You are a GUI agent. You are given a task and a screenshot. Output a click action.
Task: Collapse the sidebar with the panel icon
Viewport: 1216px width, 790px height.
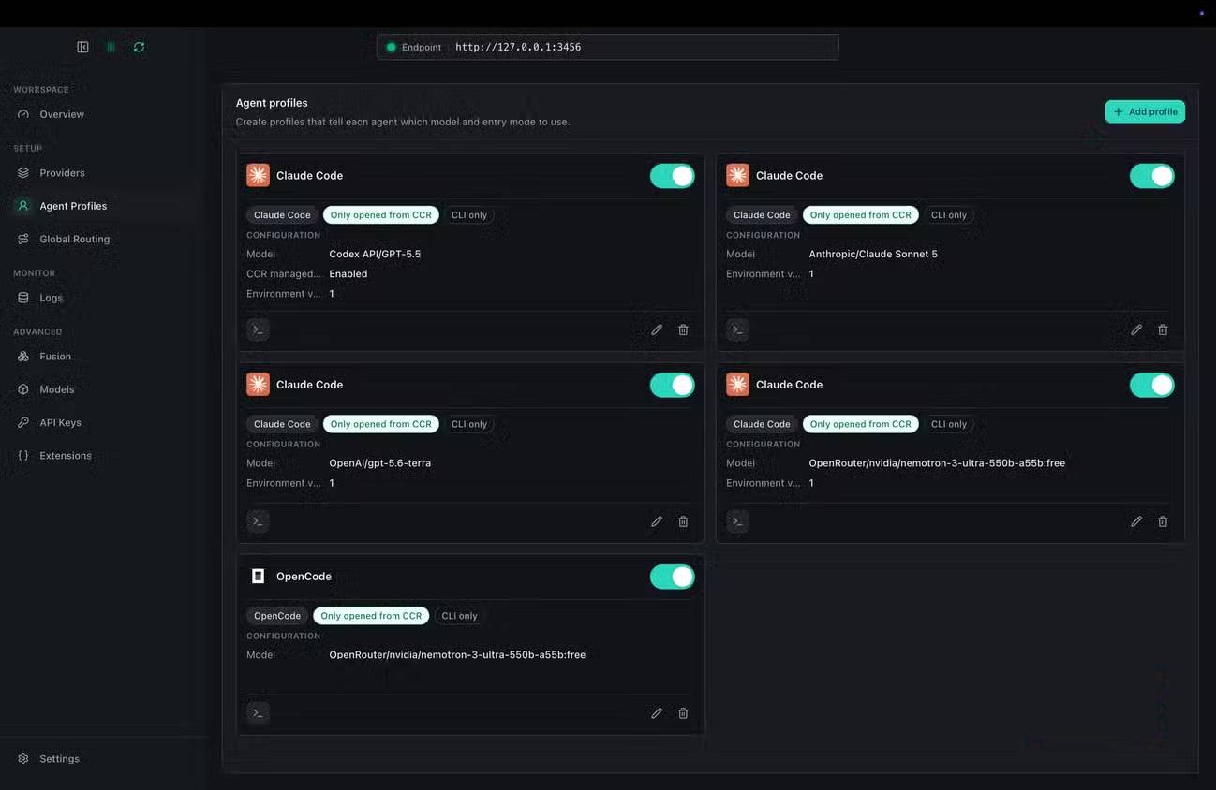coord(82,47)
